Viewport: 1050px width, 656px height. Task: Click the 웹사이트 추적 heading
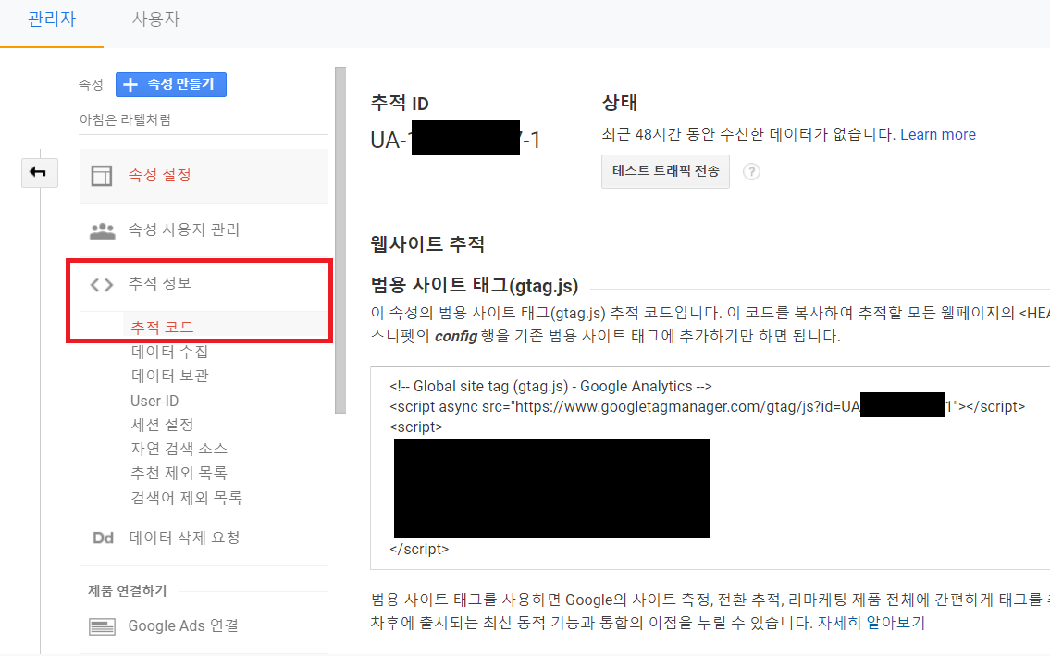[427, 244]
